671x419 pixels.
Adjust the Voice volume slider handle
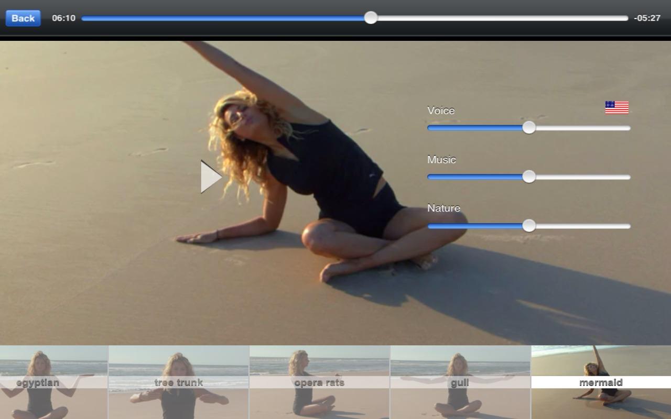pyautogui.click(x=529, y=127)
